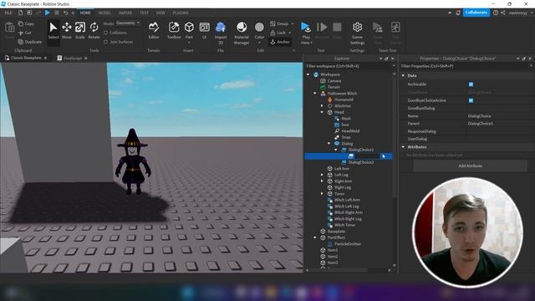The width and height of the screenshot is (535, 301).
Task: Click the Color tool circle
Action: [x=259, y=28]
